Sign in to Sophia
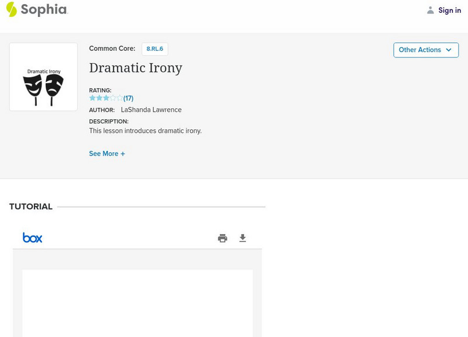 point(449,10)
